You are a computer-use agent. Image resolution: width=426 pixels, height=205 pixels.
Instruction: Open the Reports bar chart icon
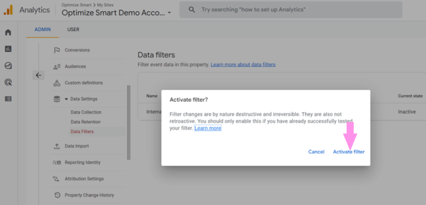8,49
